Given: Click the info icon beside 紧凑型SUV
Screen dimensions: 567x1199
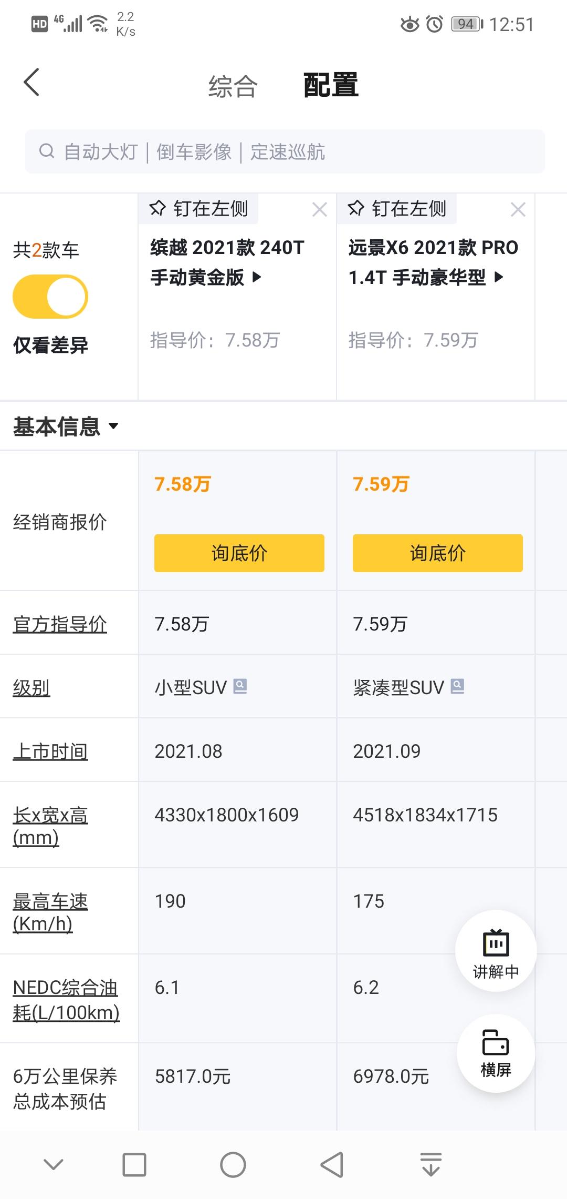Looking at the screenshot, I should [458, 686].
